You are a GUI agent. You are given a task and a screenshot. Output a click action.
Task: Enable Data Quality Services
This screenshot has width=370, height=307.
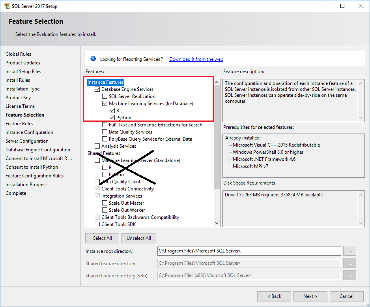[105, 132]
